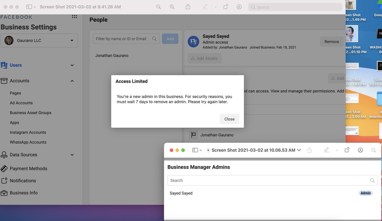The height and width of the screenshot is (221, 382).
Task: Select Sayed Sayed in admins list
Action: tap(181, 193)
